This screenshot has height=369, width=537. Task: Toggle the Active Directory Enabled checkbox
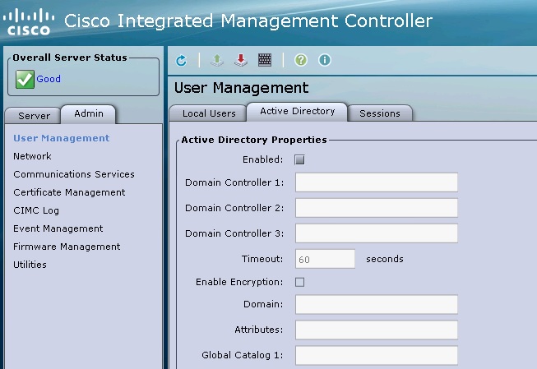pyautogui.click(x=299, y=160)
